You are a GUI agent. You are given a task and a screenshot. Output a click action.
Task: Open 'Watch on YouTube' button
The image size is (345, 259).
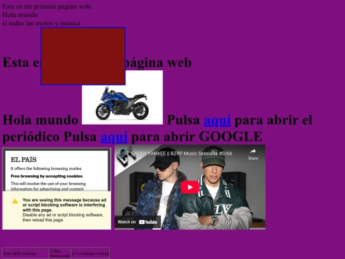[x=137, y=222]
